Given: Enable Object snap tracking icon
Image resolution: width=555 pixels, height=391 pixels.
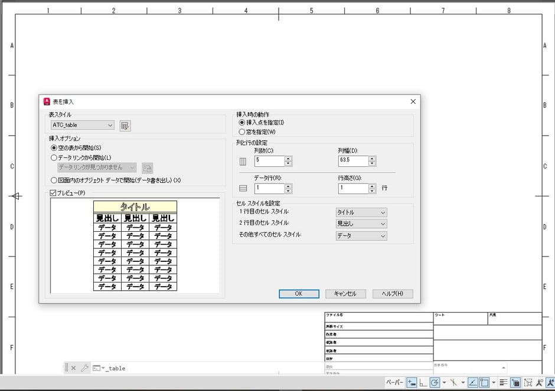Looking at the screenshot, I should (471, 383).
